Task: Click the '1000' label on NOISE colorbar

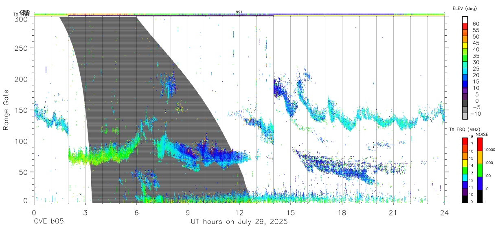Action: (x=489, y=163)
